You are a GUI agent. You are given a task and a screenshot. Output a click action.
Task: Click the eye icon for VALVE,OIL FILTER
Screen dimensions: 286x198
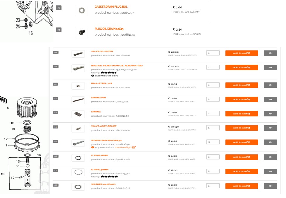point(270,53)
